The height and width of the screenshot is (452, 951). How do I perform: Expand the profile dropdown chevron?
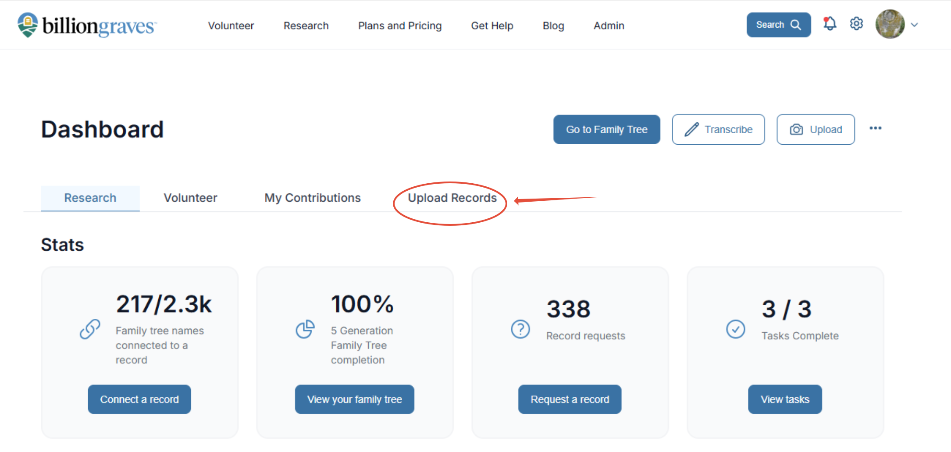pos(915,25)
